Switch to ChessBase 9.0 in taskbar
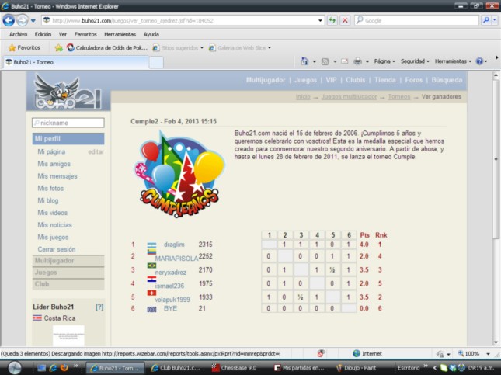This screenshot has width=501, height=375. click(x=235, y=368)
